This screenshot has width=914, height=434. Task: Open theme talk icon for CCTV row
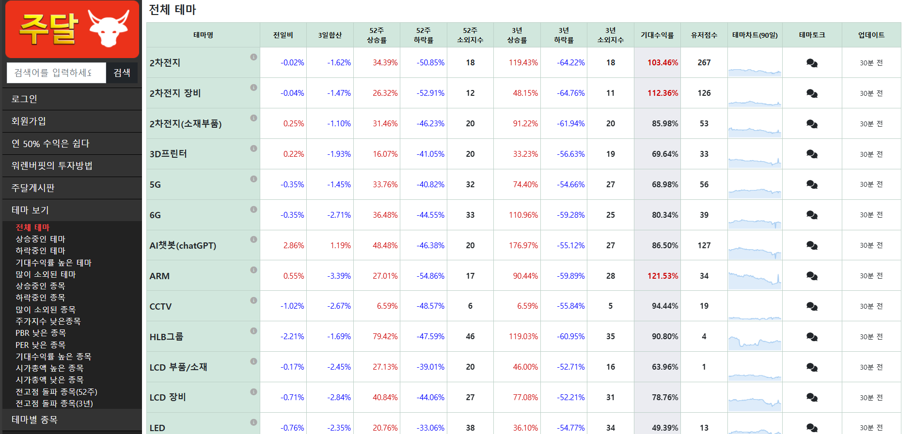click(812, 306)
